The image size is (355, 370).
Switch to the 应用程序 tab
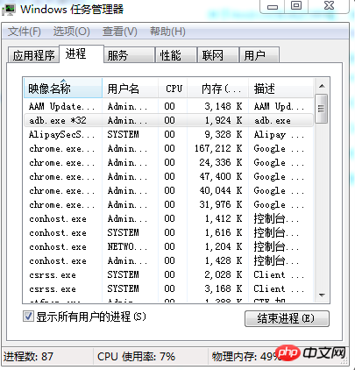[x=33, y=54]
